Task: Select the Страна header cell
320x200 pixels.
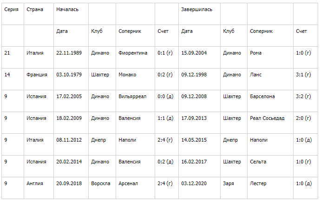Action: point(35,9)
